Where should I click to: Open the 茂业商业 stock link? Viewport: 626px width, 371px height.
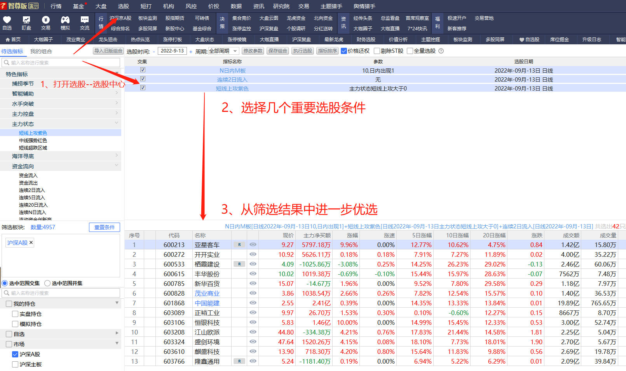coord(207,293)
